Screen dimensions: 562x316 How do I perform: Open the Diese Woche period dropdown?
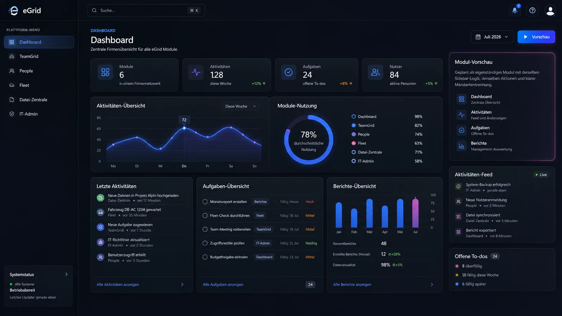(241, 106)
